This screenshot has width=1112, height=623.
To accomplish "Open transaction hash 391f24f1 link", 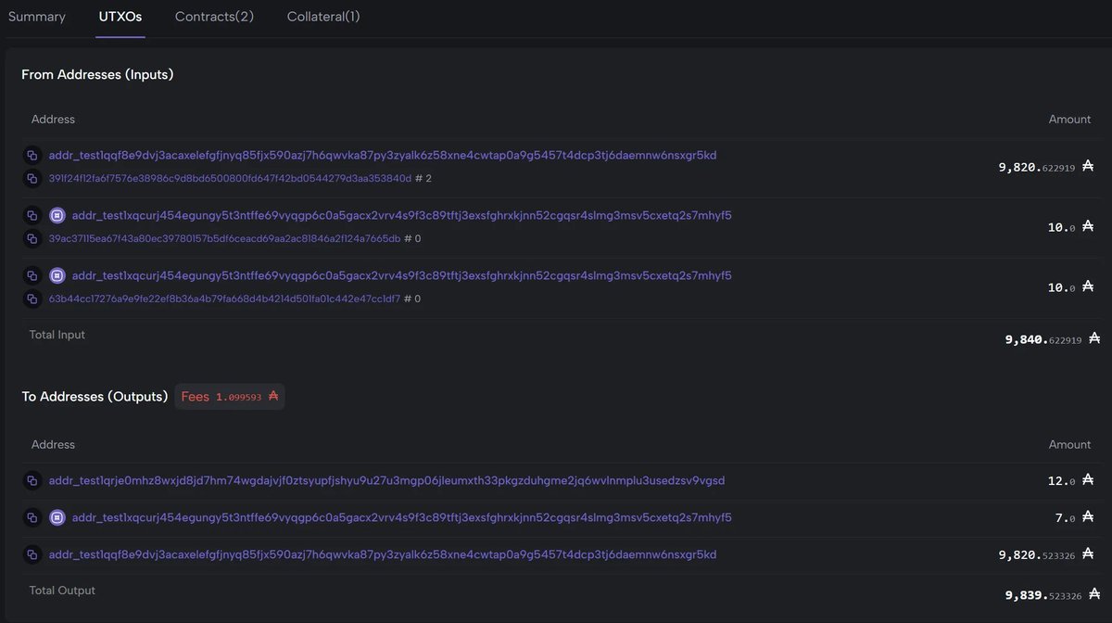I will [x=230, y=179].
